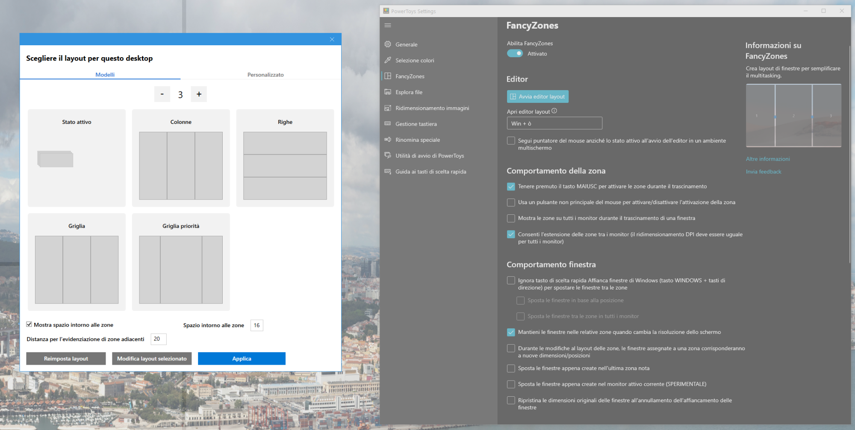Uncheck Mostra spazio intorno alle zone

(29, 325)
